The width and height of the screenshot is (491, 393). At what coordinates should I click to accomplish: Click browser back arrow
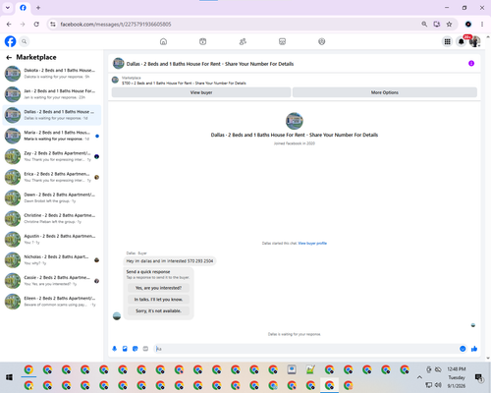point(9,24)
